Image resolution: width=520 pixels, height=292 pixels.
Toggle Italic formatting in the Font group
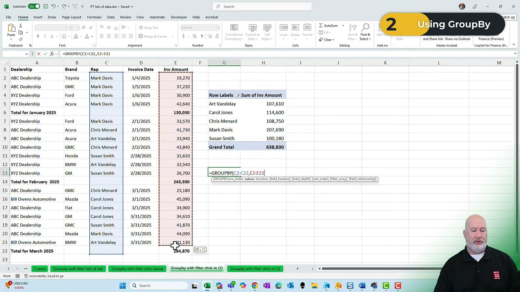[x=45, y=36]
